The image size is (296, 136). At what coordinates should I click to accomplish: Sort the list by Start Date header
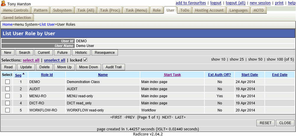point(250,75)
